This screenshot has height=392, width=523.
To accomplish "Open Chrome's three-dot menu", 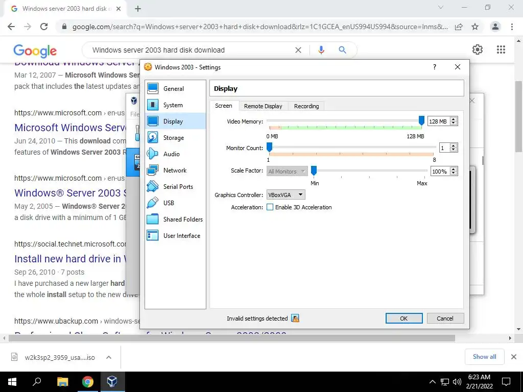I will (x=512, y=27).
